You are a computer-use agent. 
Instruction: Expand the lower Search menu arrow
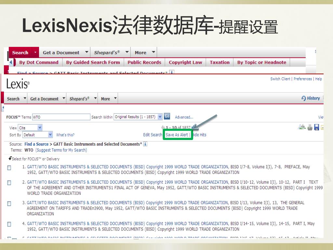[25, 98]
